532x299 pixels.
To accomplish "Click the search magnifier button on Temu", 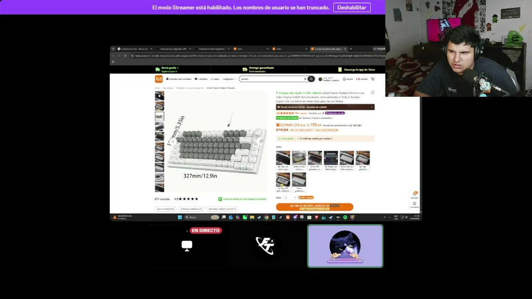I will pyautogui.click(x=311, y=79).
